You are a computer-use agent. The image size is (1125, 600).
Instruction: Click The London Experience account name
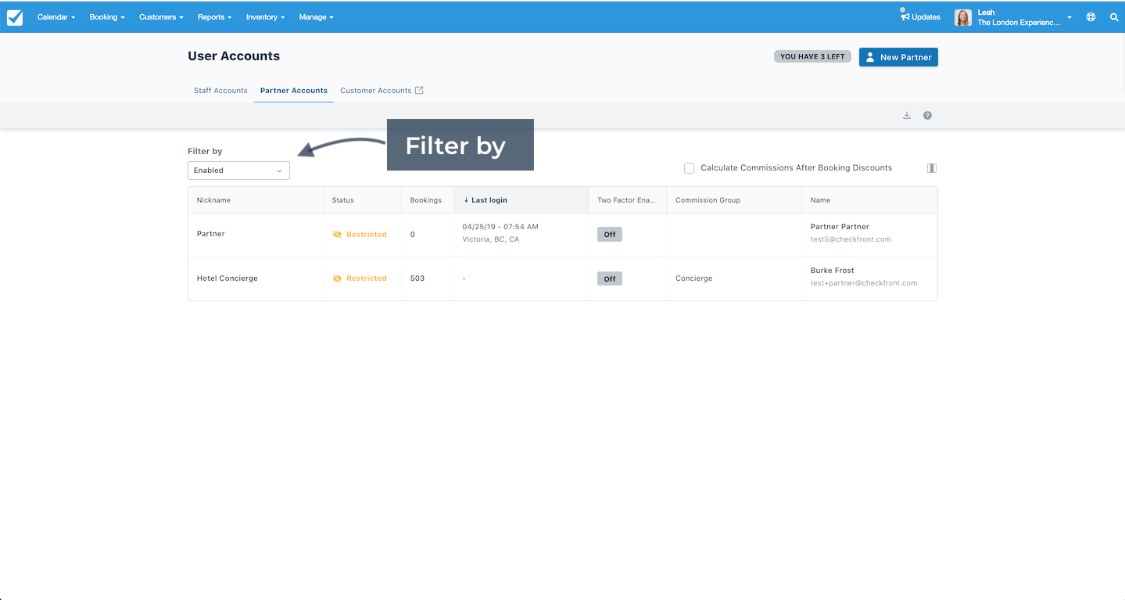[x=1019, y=23]
